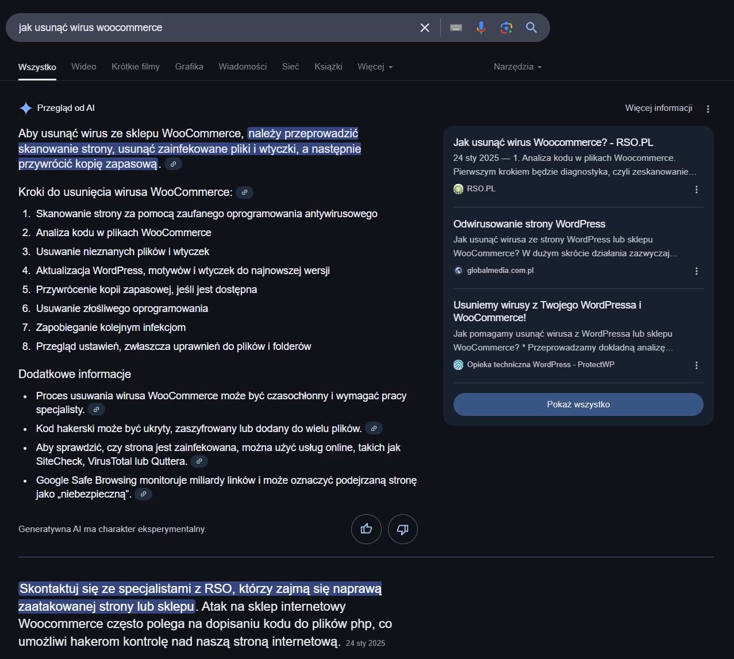Click the RSO.PL favicon
This screenshot has width=734, height=659.
tap(458, 189)
